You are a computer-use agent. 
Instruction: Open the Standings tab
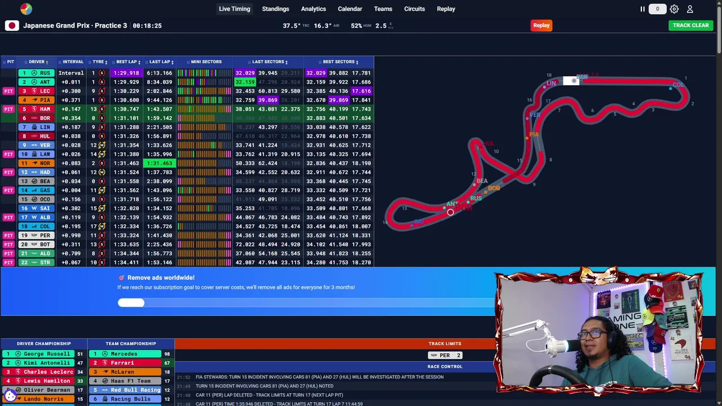coord(275,9)
